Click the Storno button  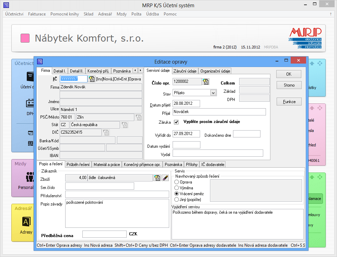[x=289, y=85]
